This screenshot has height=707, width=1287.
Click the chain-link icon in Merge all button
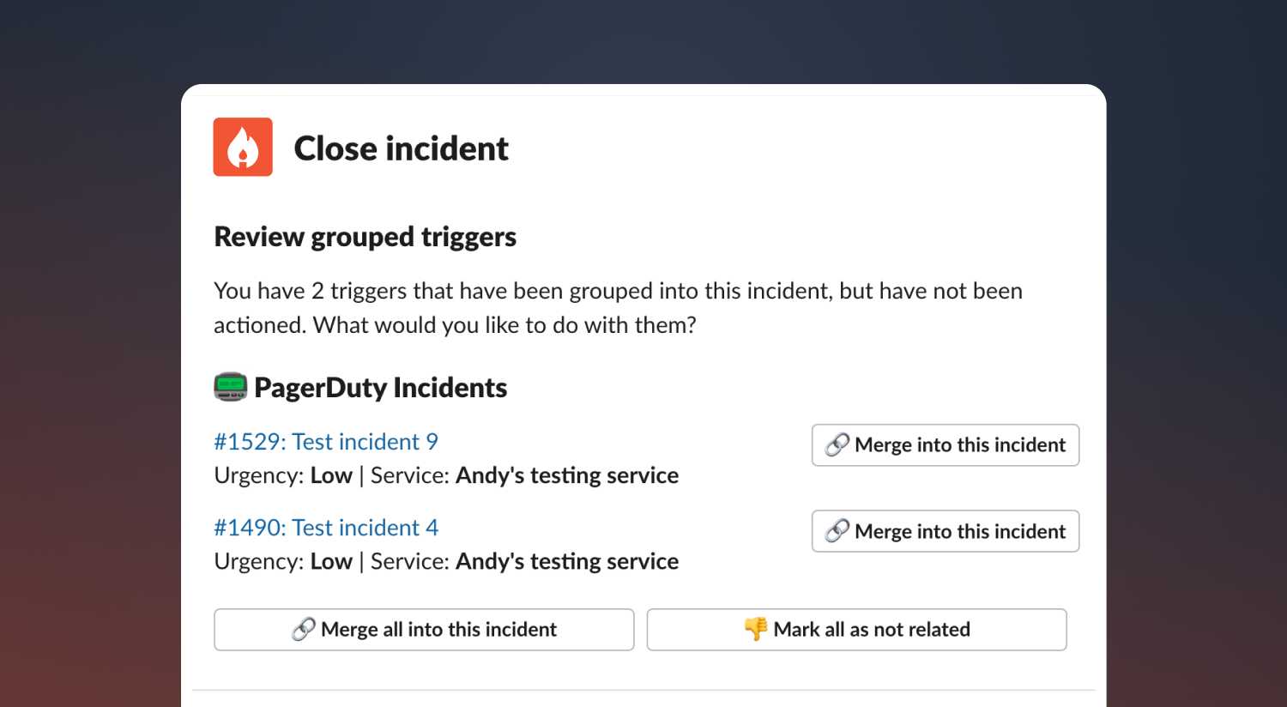pyautogui.click(x=303, y=630)
